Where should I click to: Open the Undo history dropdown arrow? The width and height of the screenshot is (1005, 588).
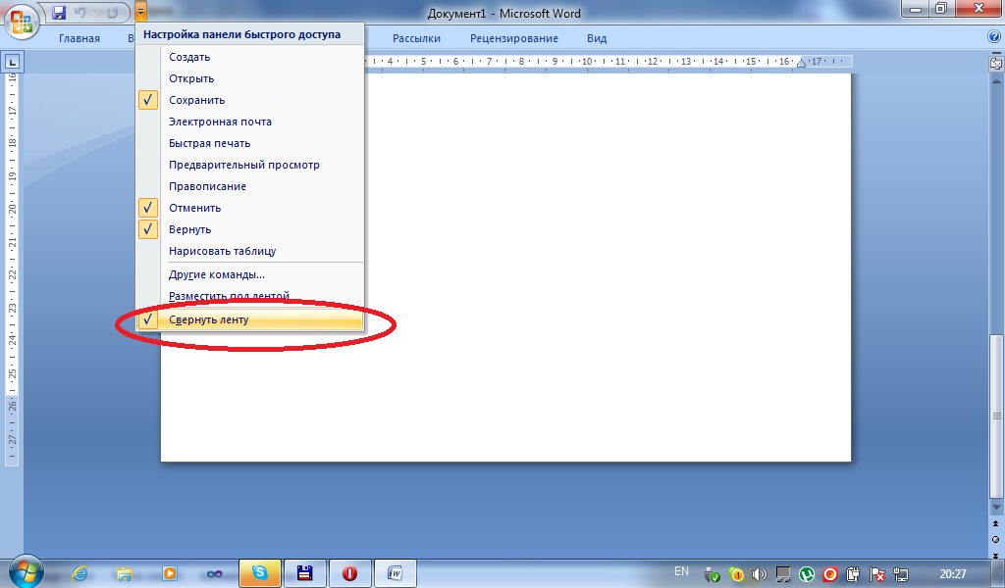[x=93, y=13]
